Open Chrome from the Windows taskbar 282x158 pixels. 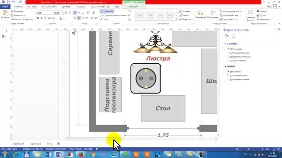tap(92, 154)
